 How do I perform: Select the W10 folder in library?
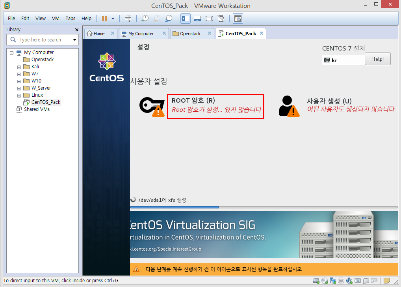[32, 81]
